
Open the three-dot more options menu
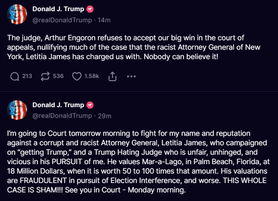coord(131,76)
